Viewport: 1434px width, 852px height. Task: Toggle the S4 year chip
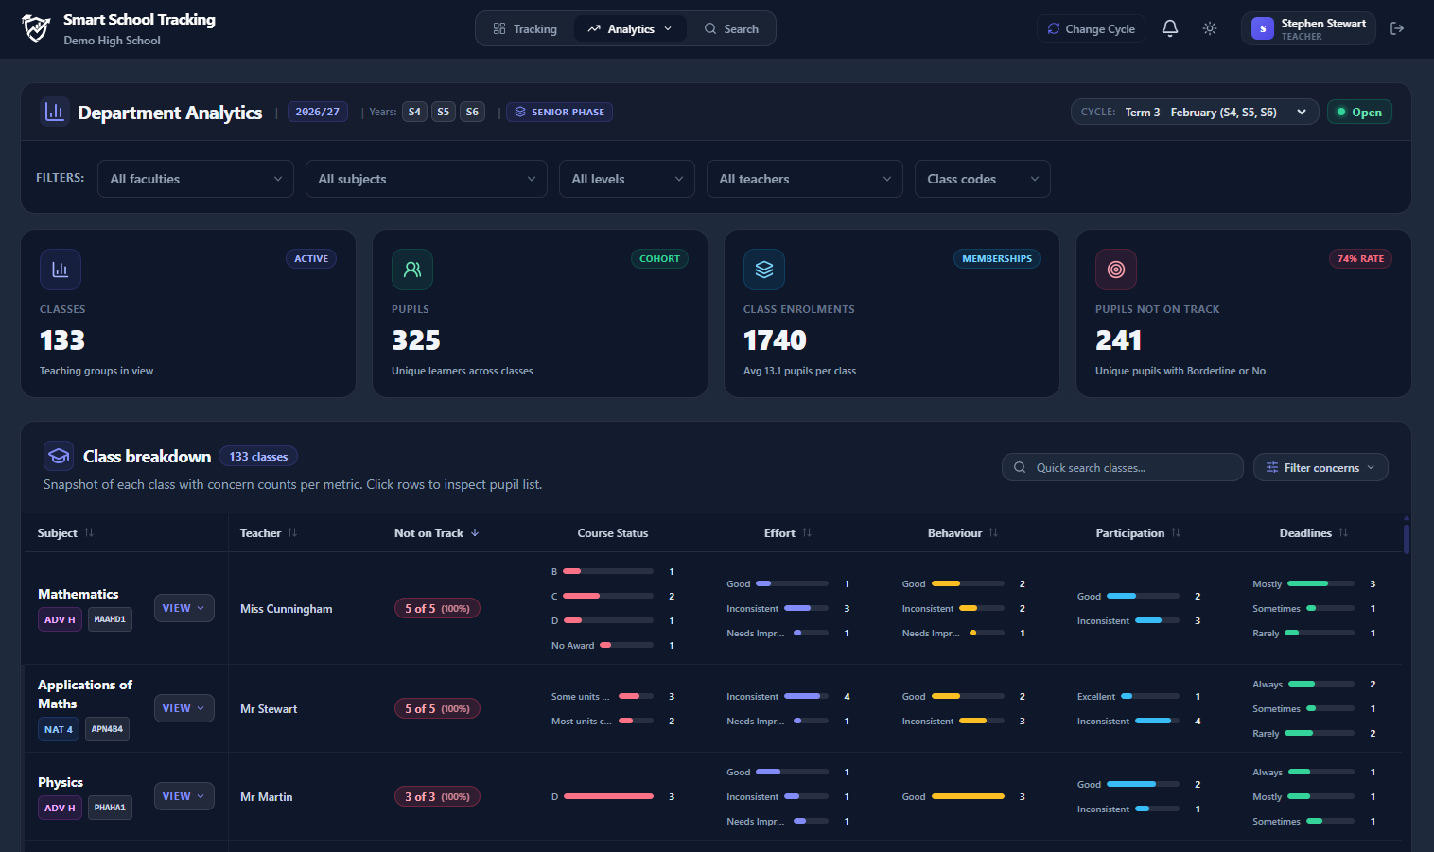tap(414, 112)
